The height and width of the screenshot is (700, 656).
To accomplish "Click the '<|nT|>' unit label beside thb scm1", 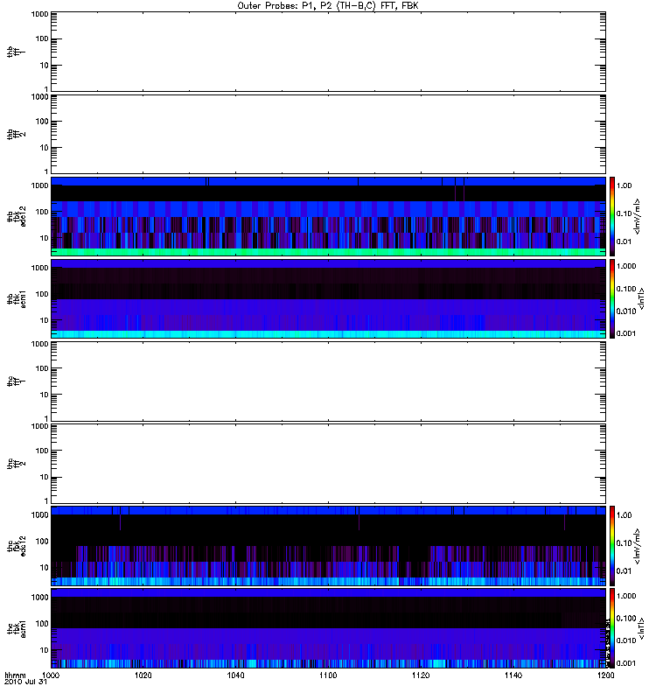I will click(x=642, y=298).
